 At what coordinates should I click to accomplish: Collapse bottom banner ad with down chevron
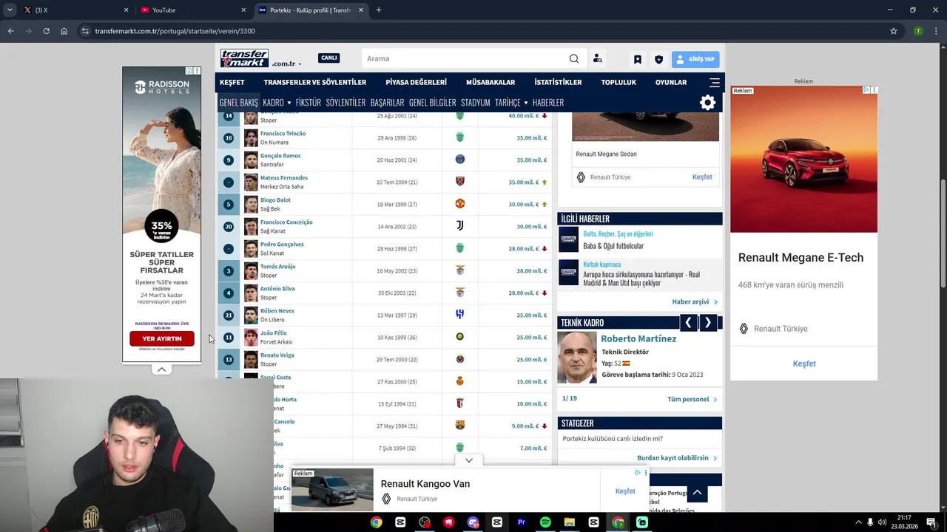[469, 460]
